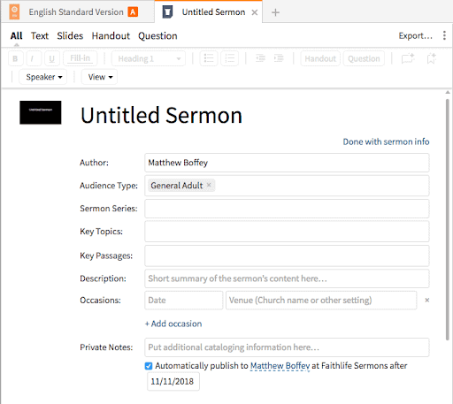453x404 pixels.
Task: Click the Key Topics input field
Action: (287, 232)
